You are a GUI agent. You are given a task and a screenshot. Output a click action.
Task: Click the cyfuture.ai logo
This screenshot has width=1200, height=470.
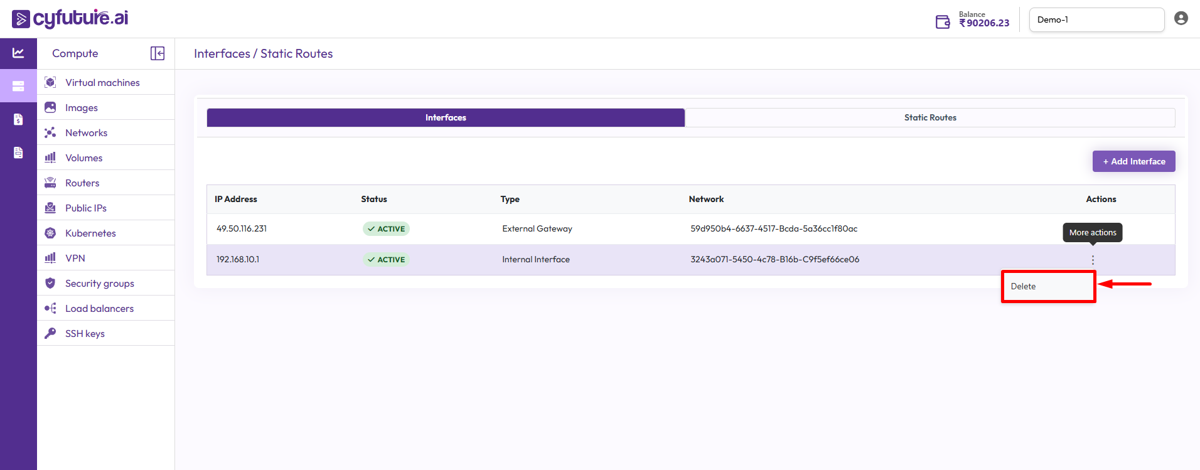pyautogui.click(x=70, y=19)
